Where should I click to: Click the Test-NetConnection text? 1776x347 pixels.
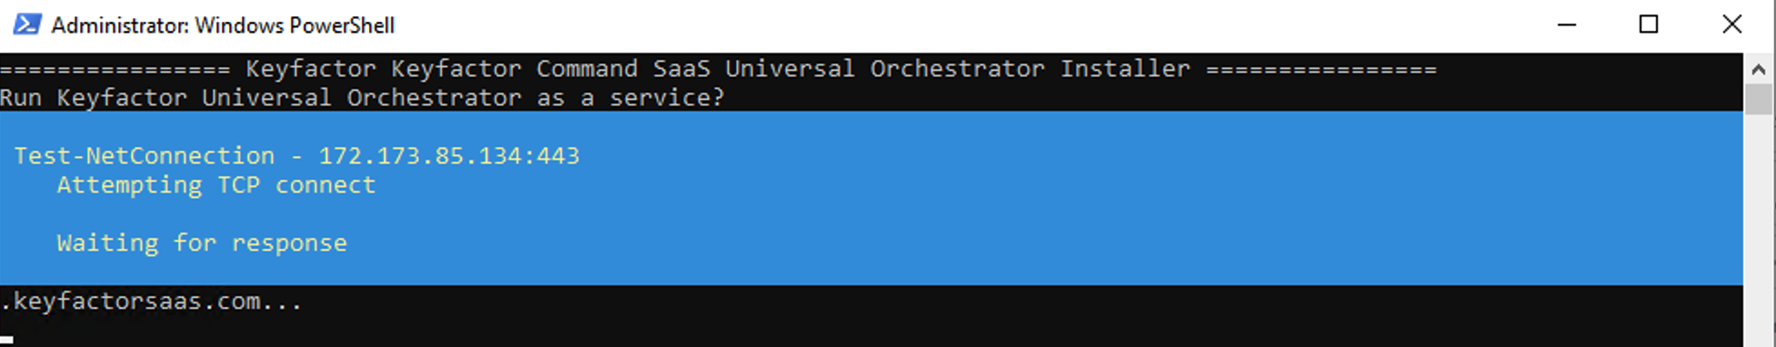(144, 155)
